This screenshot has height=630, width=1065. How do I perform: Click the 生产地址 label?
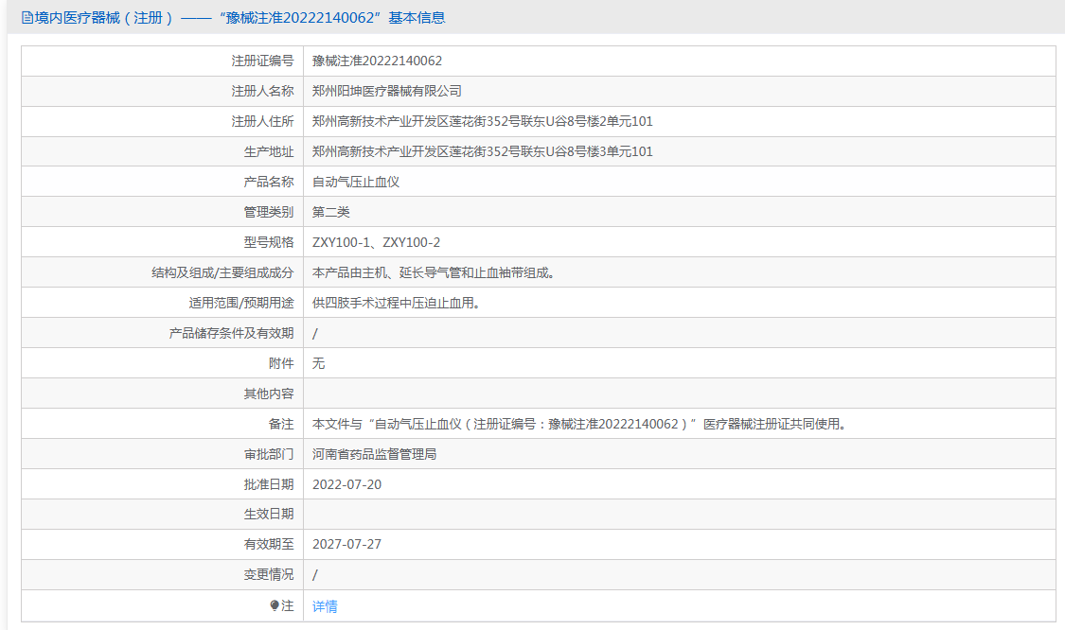coord(269,151)
